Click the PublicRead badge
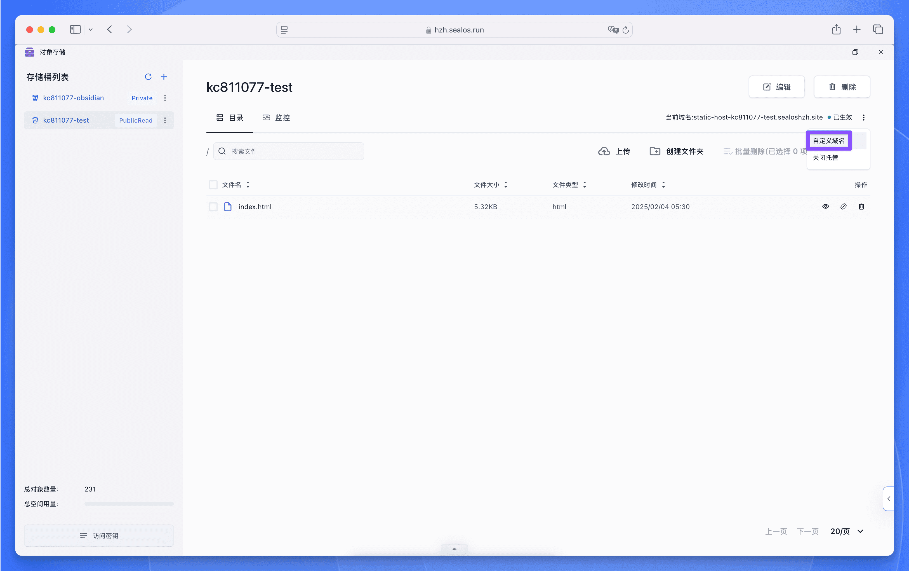This screenshot has width=909, height=571. click(x=136, y=120)
